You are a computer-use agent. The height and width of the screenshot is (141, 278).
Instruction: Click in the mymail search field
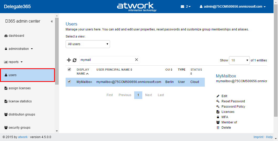[x=106, y=60]
